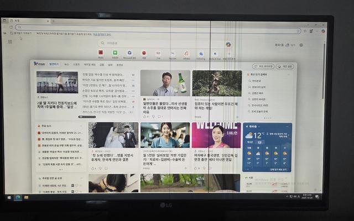The width and height of the screenshot is (354, 221).
Task: Like the wedding couple article
Action: click(x=92, y=168)
